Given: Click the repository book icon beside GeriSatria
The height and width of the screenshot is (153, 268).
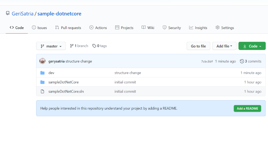Looking at the screenshot, I should [x=8, y=13].
